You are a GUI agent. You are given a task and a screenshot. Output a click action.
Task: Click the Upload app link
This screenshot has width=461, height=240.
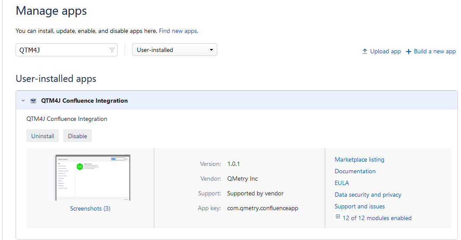(x=385, y=51)
